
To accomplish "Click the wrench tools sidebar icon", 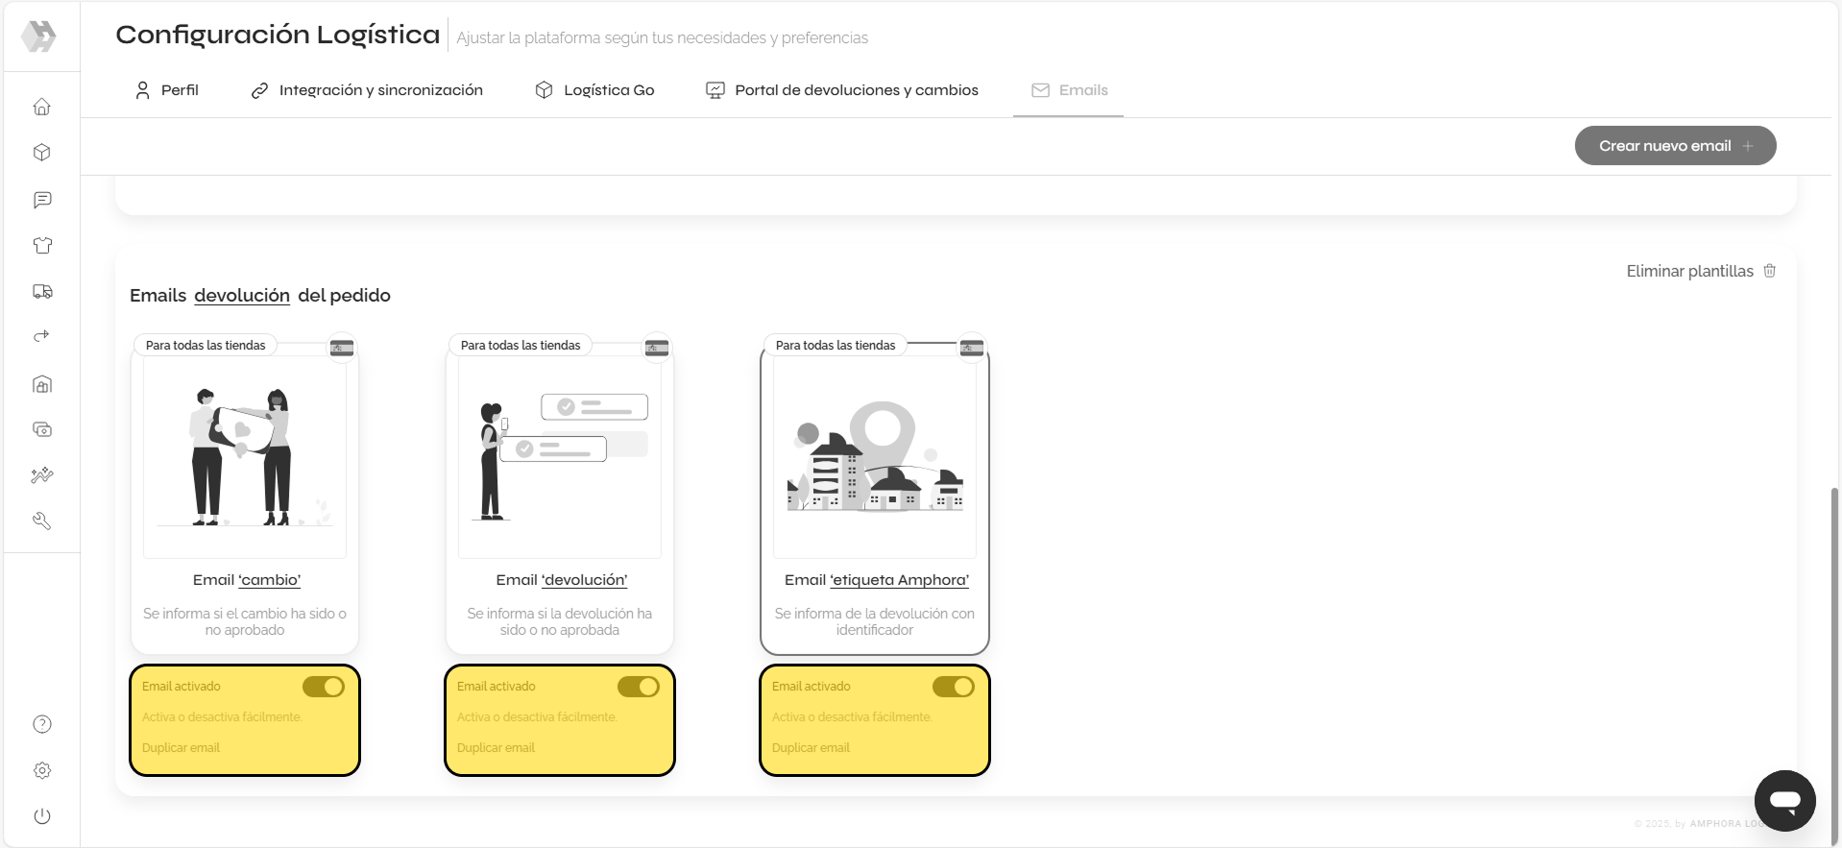I will [41, 521].
